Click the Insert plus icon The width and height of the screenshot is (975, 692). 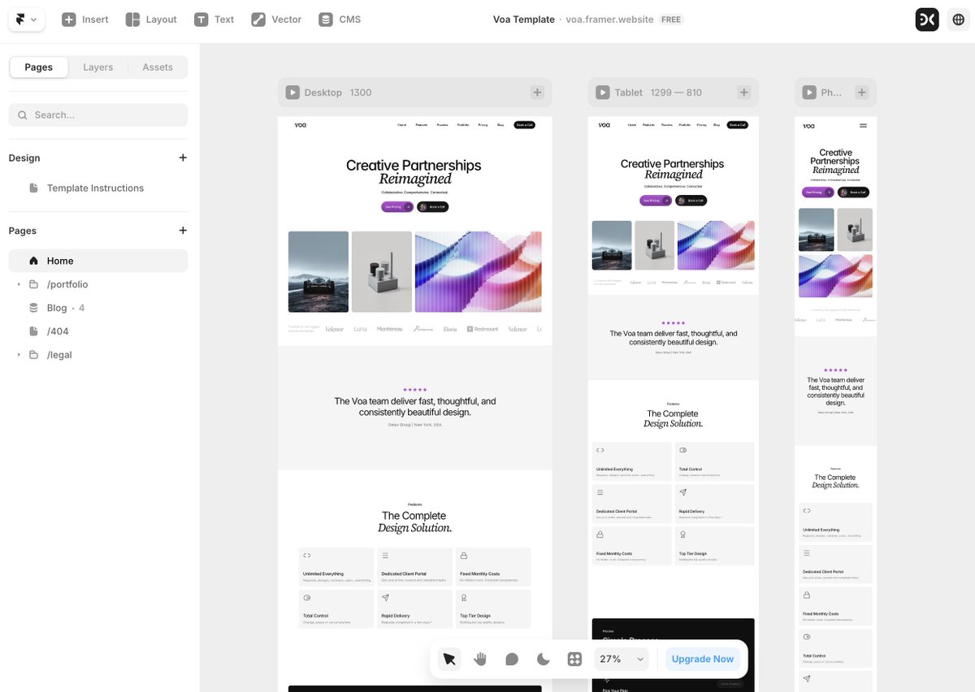pos(69,19)
